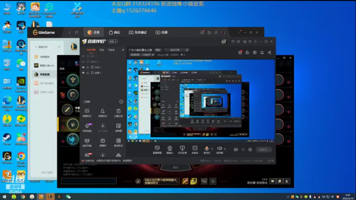356x200 pixels.
Task: Toggle the lock on 全屏 1 source
Action: (x=88, y=73)
